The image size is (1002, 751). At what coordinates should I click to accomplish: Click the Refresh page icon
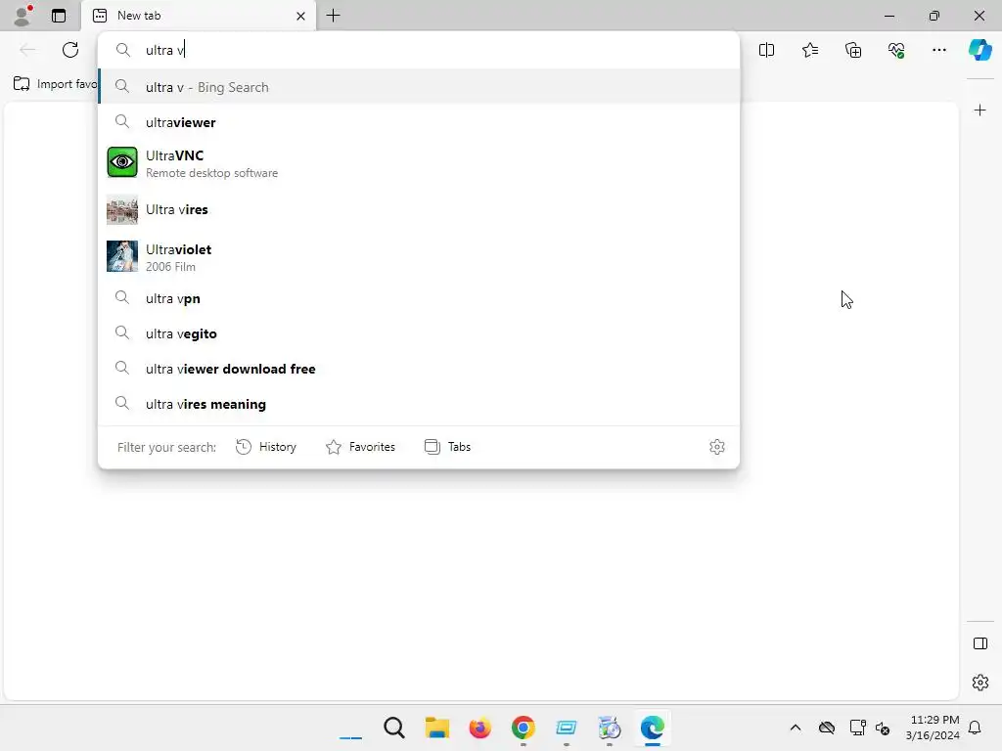coord(70,50)
